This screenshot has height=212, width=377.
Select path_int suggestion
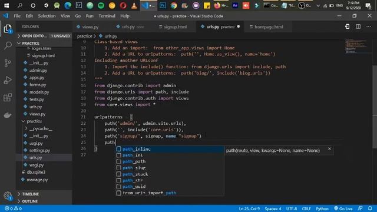point(170,155)
